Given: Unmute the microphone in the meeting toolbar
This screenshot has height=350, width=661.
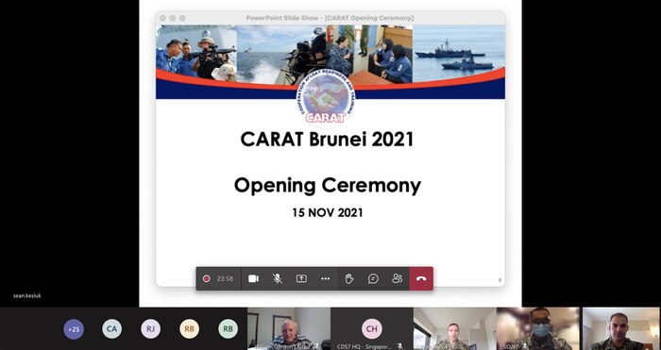Looking at the screenshot, I should 277,279.
